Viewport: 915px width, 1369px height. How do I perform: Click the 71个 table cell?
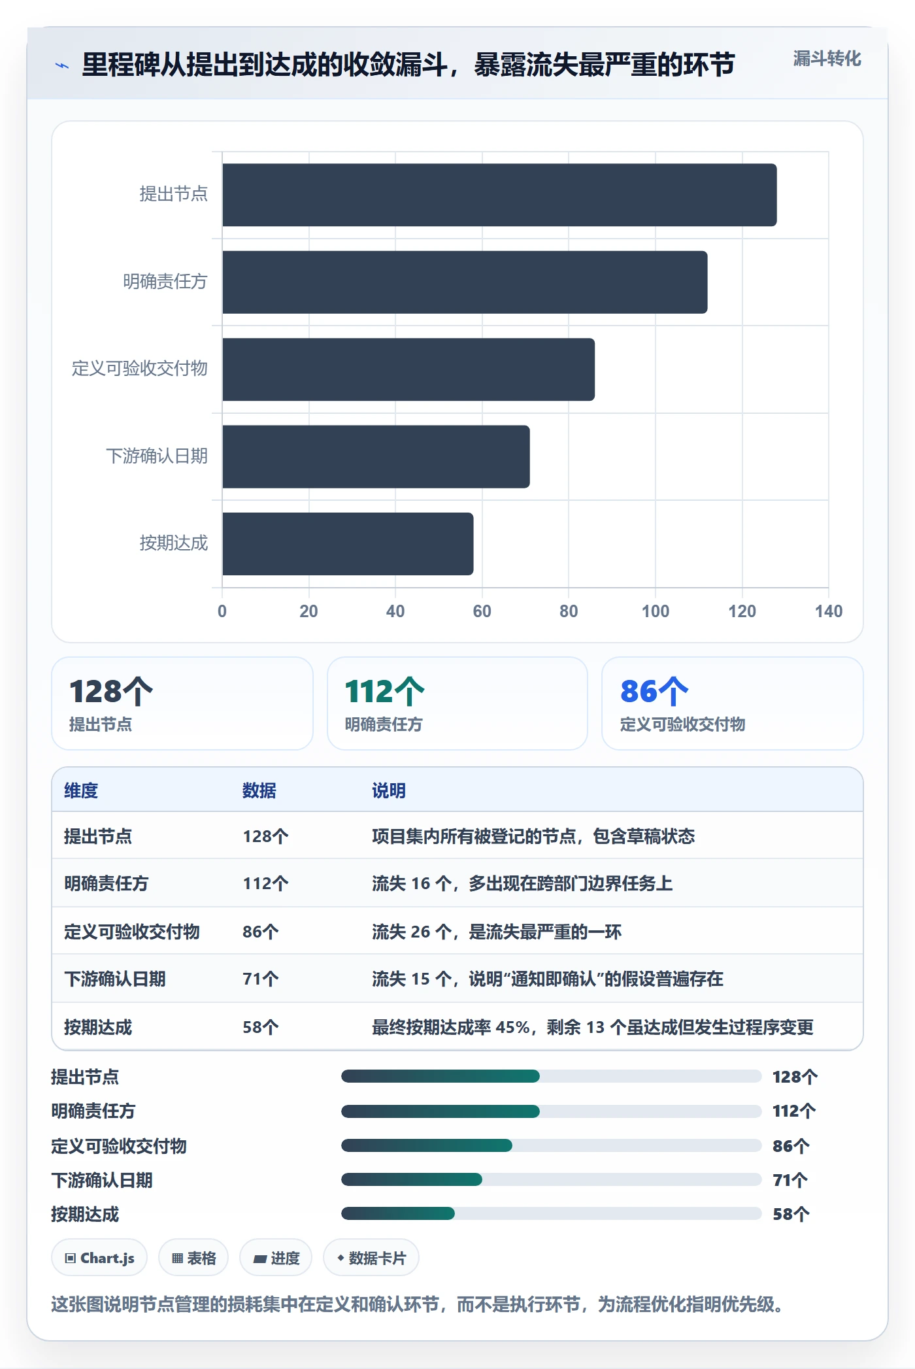click(261, 979)
